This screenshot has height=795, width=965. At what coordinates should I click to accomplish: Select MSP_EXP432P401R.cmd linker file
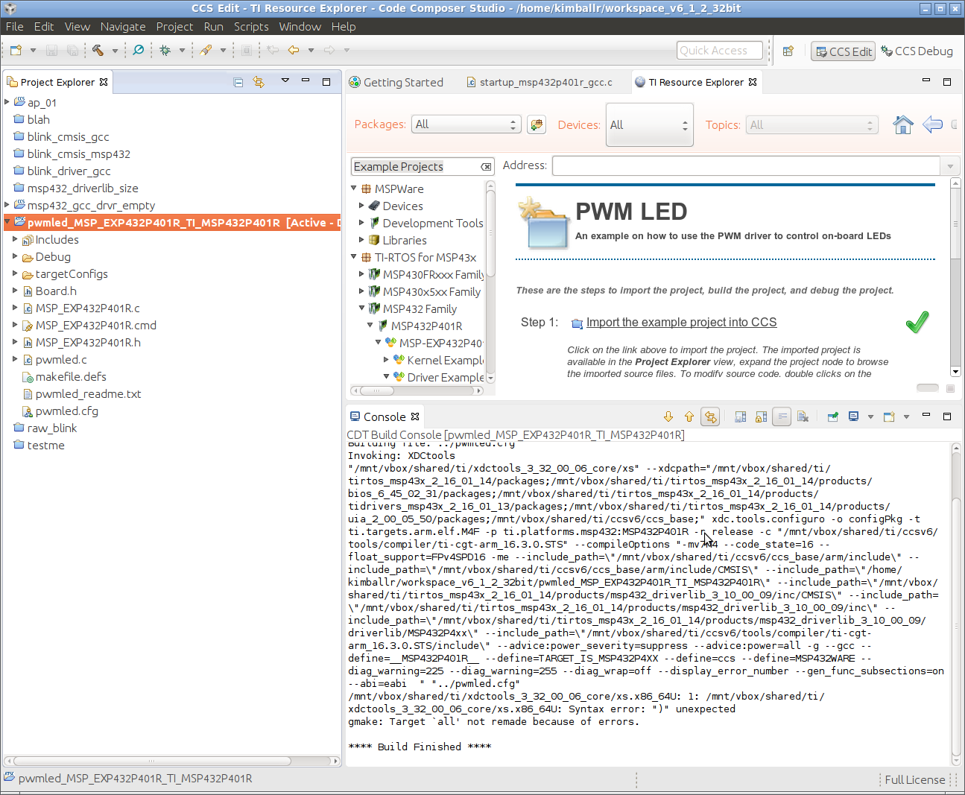pos(95,325)
